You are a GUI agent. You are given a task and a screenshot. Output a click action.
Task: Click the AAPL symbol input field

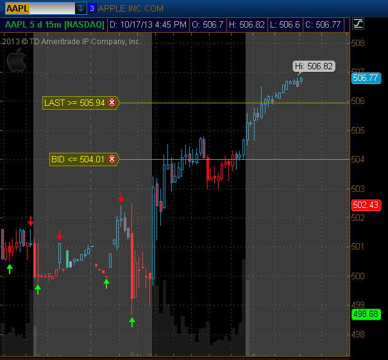click(40, 8)
